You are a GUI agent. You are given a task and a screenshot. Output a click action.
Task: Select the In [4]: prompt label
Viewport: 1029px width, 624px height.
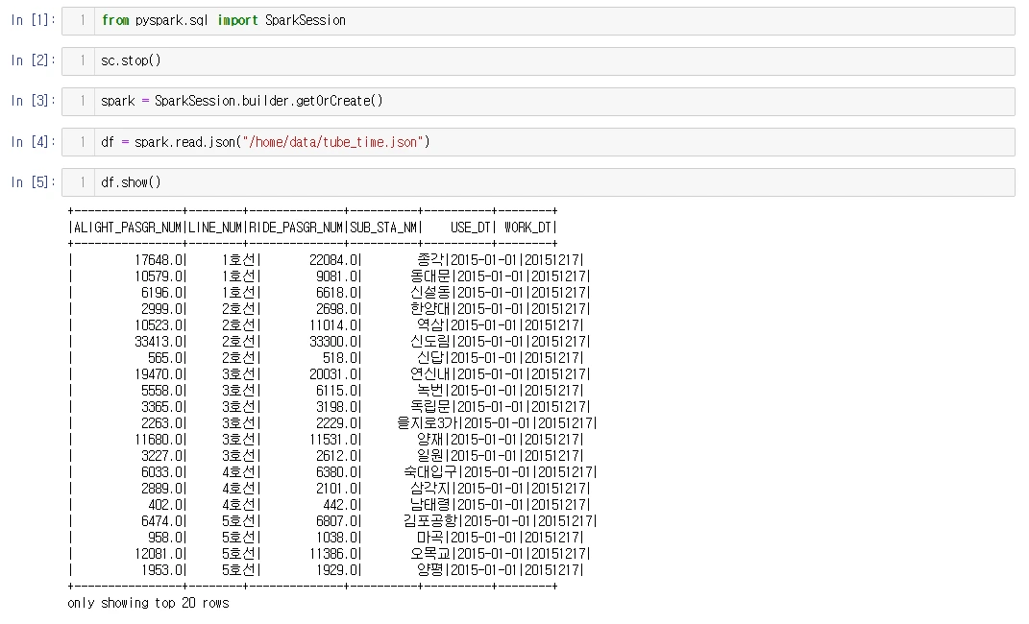pos(32,141)
